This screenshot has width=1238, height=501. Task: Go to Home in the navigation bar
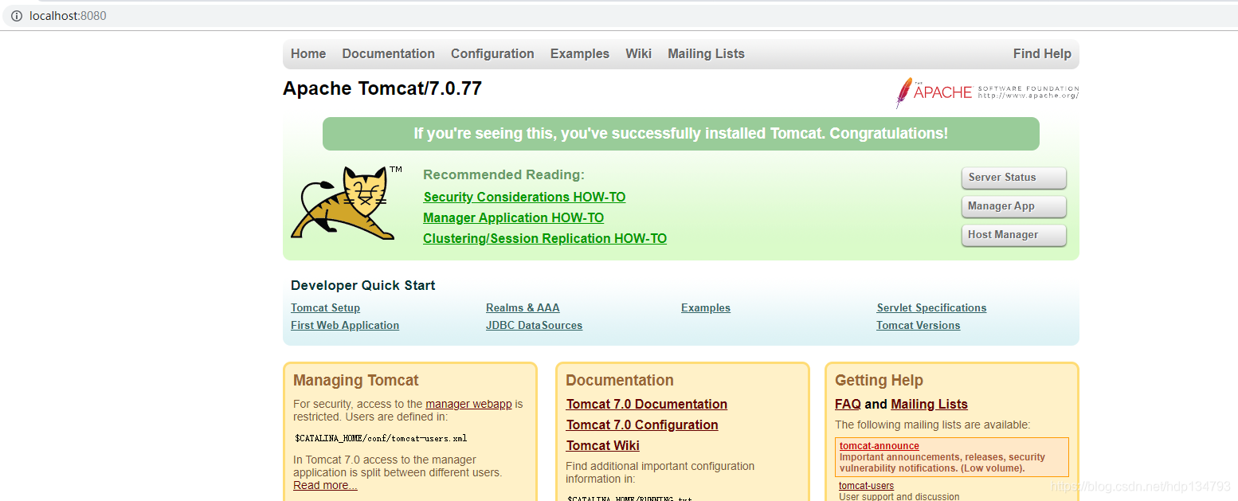tap(308, 53)
